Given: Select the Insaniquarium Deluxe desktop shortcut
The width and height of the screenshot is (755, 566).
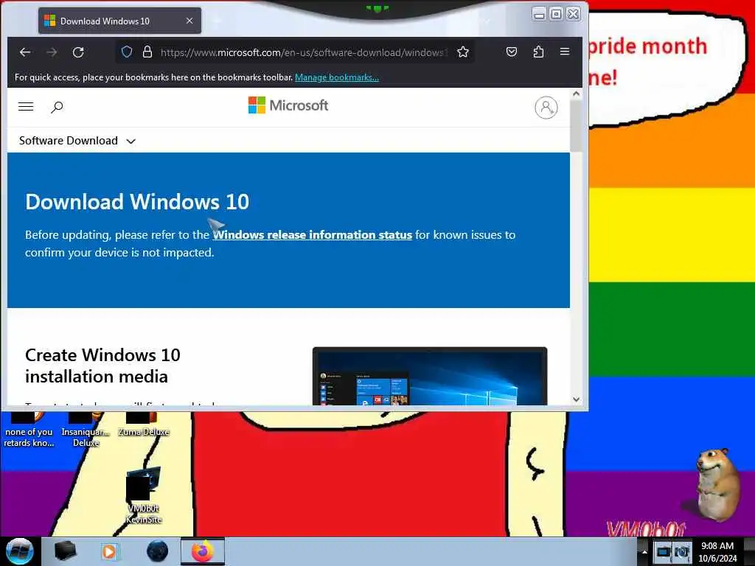Looking at the screenshot, I should [86, 430].
